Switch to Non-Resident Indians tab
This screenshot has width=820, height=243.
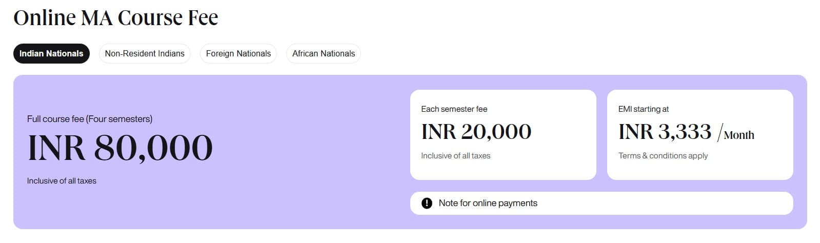pos(145,53)
